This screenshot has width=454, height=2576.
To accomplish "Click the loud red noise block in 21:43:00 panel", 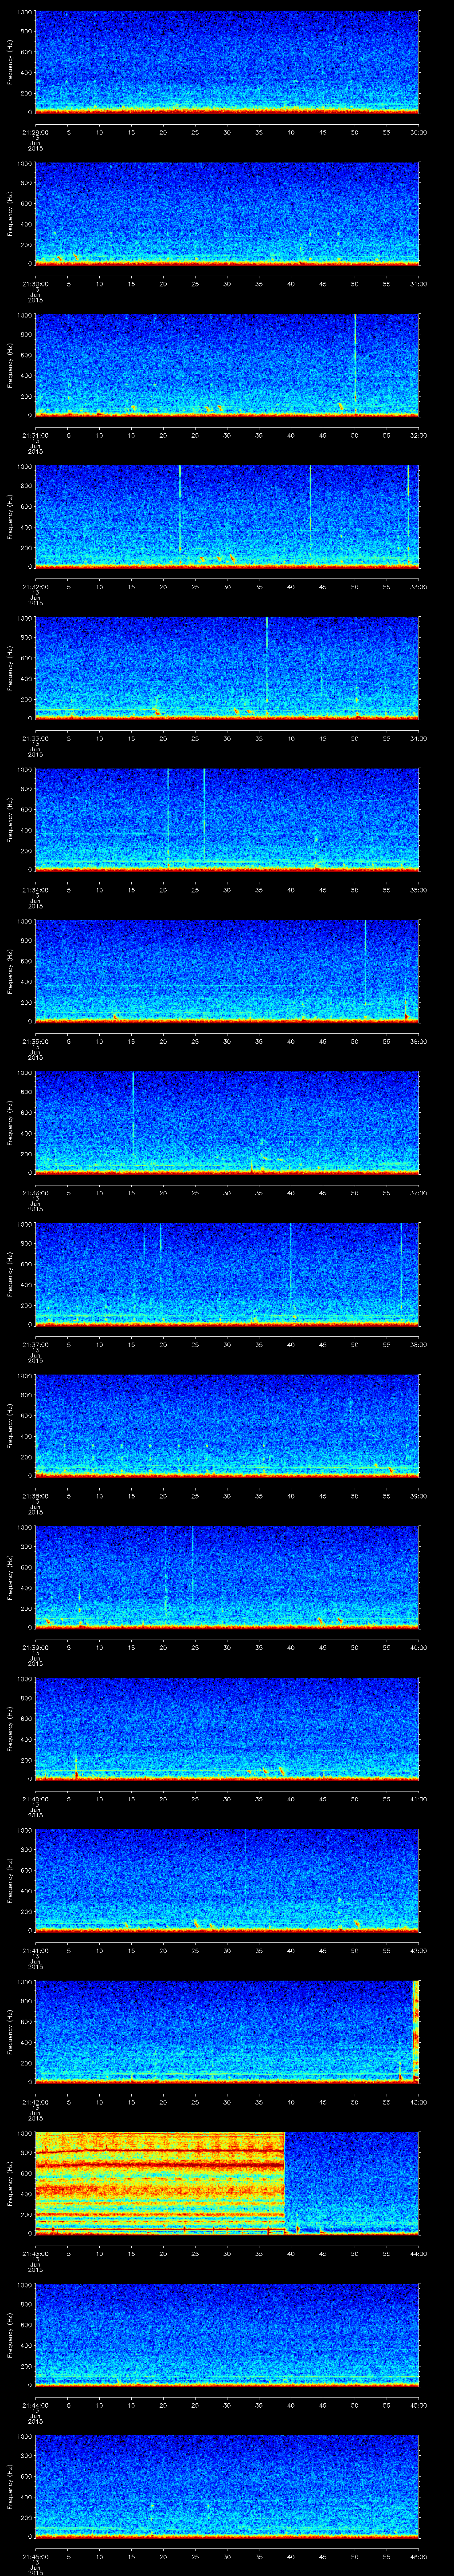I will 160,2184.
